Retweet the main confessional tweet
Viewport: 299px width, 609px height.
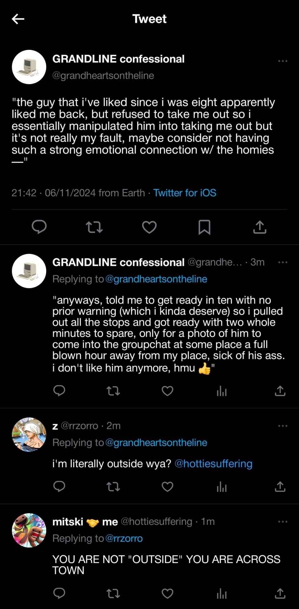94,227
